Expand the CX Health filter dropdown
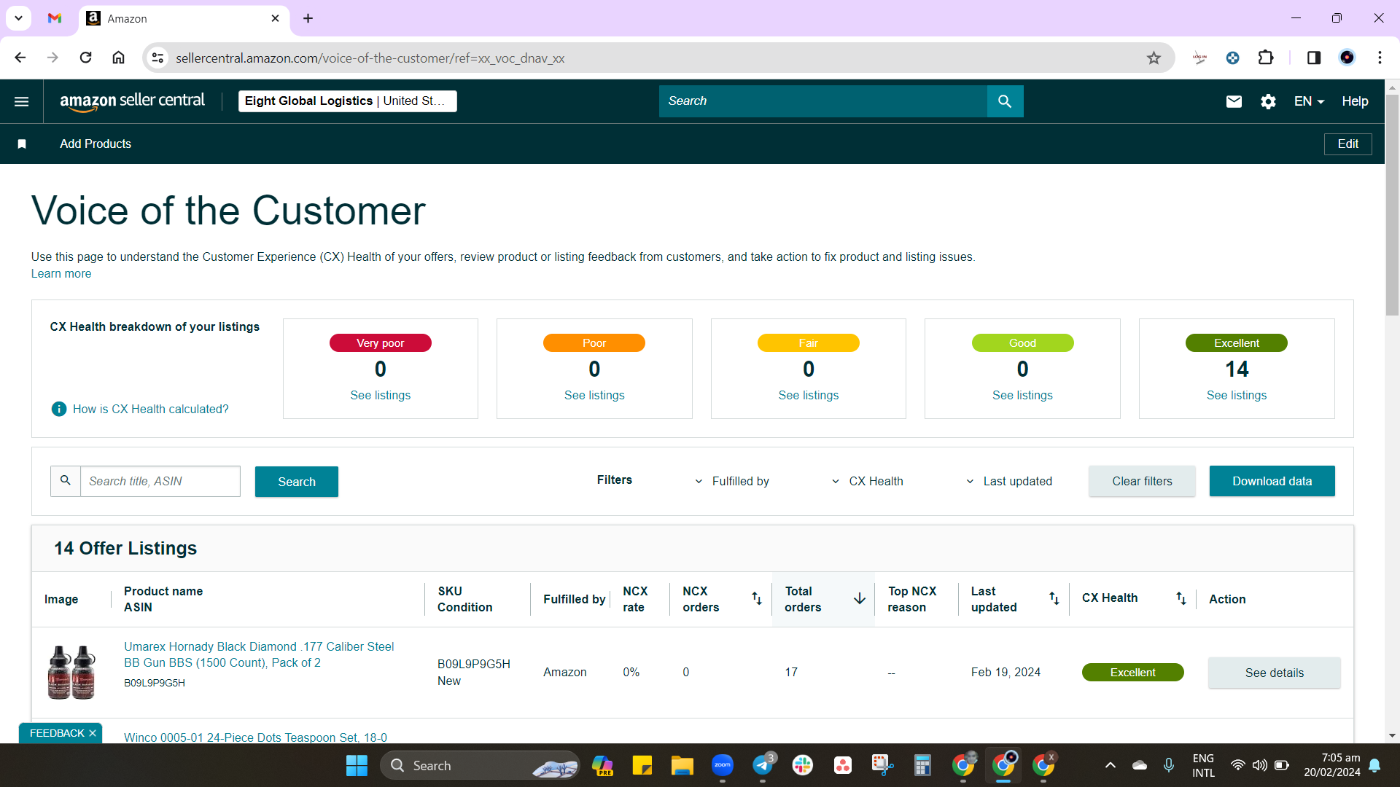The height and width of the screenshot is (787, 1400). click(x=868, y=481)
